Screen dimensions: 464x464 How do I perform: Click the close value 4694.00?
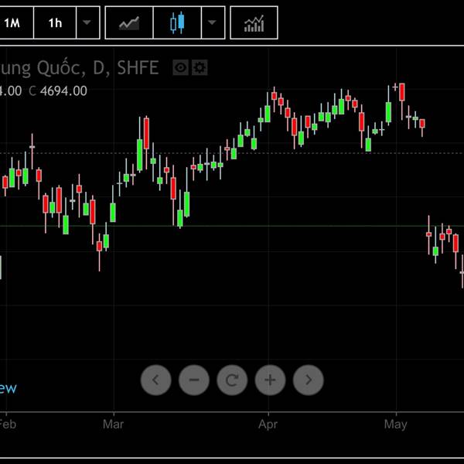coord(63,90)
